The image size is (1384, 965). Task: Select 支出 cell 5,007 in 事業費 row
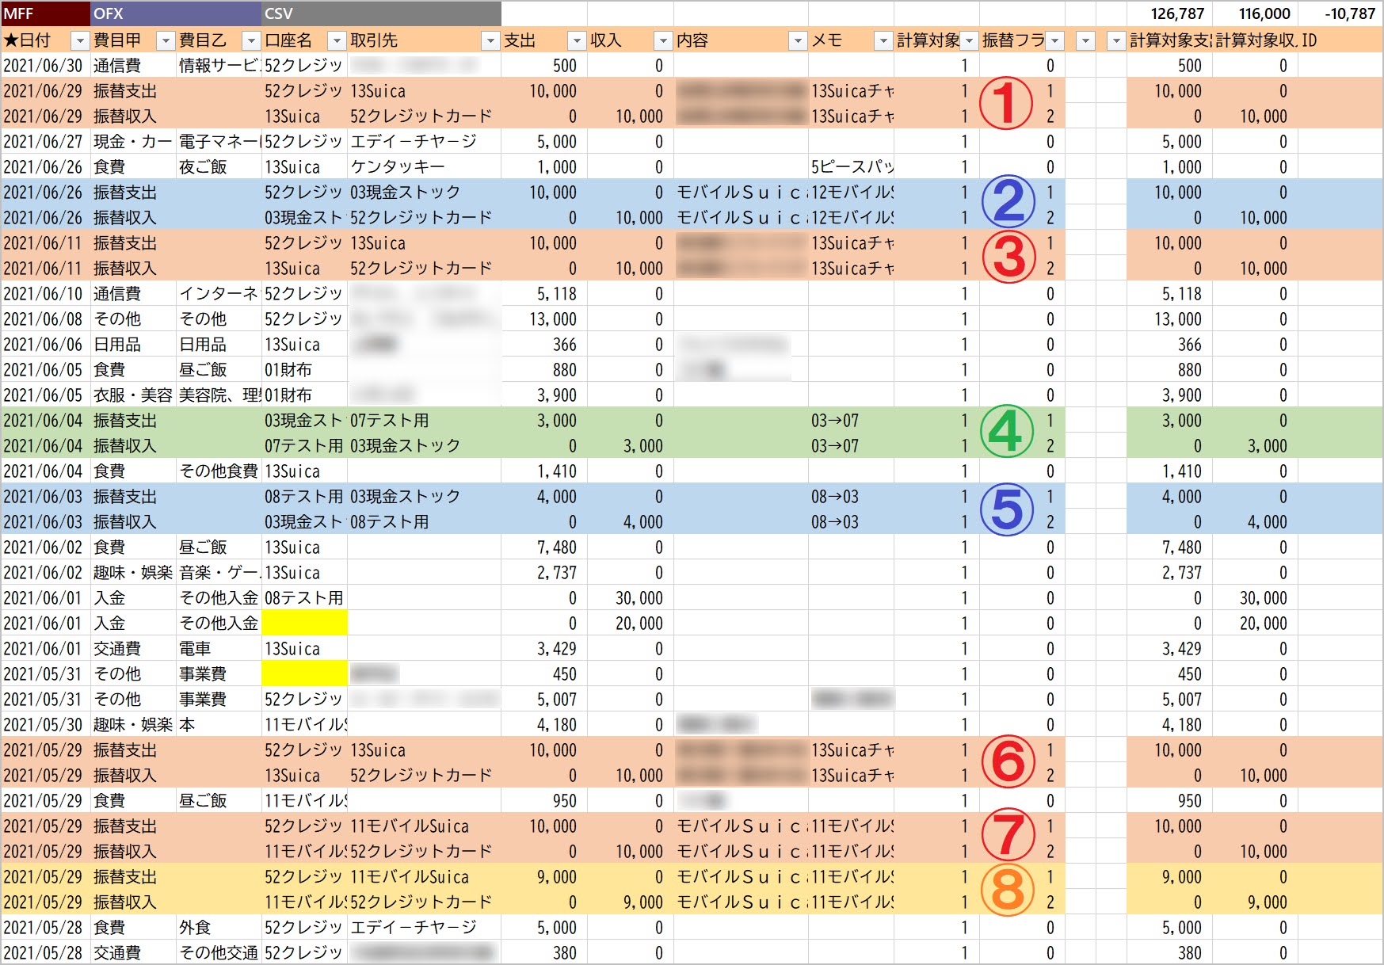(543, 700)
